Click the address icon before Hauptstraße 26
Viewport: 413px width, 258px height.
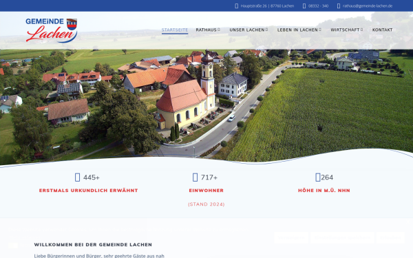(x=237, y=6)
